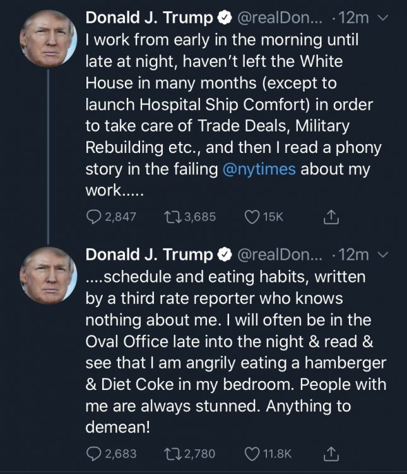Tap the first tweet's profile picture
Viewport: 407px width, 474px height.
[49, 39]
